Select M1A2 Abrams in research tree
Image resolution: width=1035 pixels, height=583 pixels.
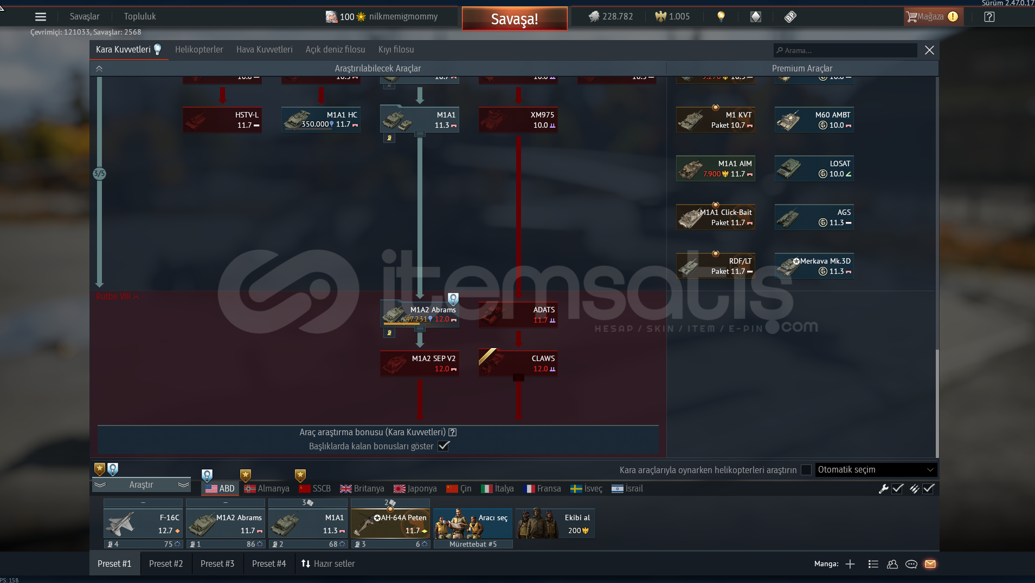[x=420, y=314]
